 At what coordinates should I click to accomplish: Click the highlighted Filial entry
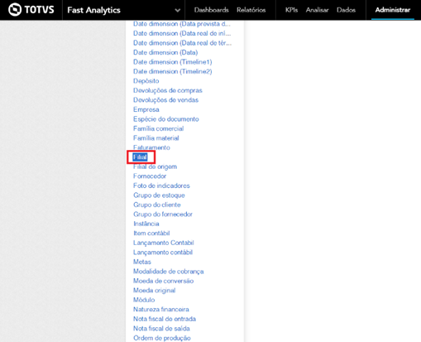pos(140,157)
